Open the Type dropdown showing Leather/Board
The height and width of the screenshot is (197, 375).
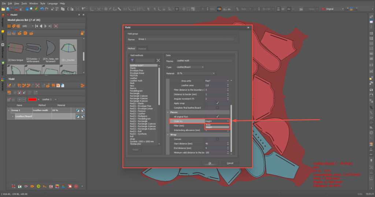coord(190,67)
